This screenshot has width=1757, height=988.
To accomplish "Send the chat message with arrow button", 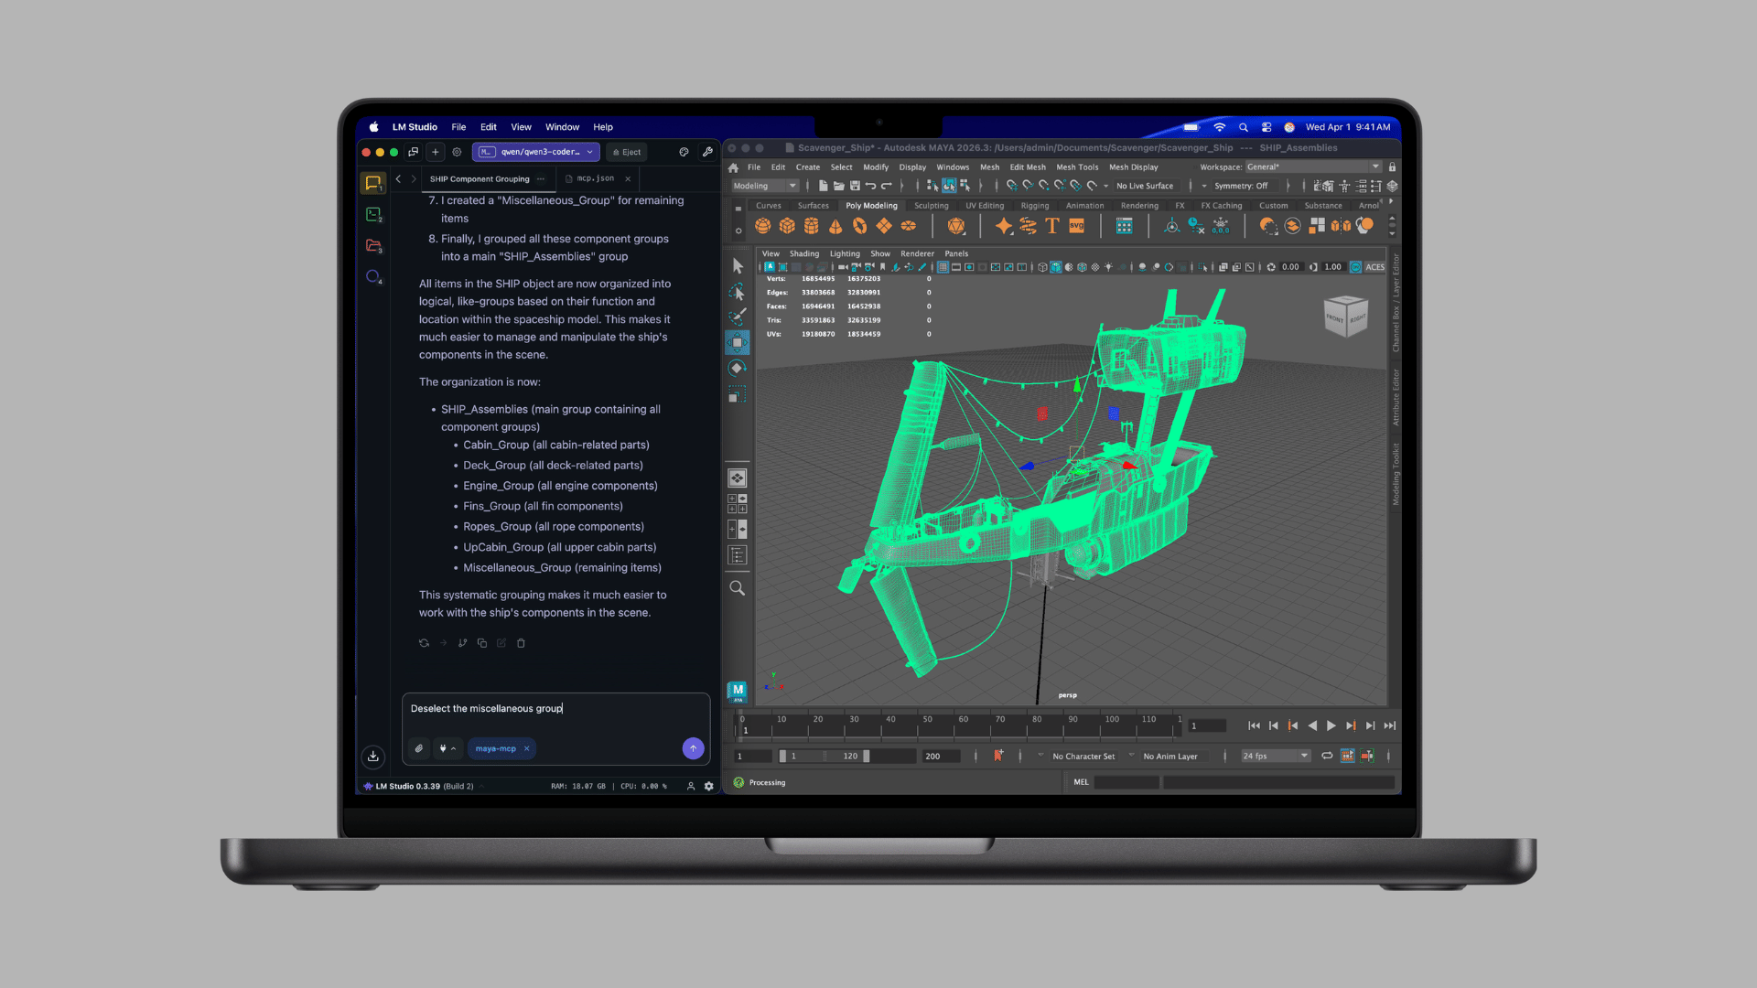I will pos(693,748).
